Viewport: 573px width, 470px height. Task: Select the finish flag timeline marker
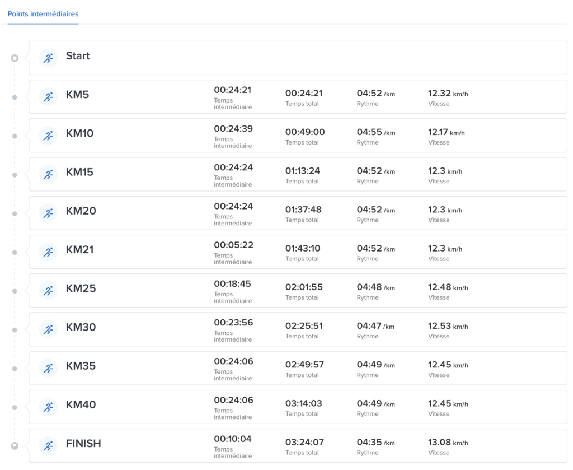click(15, 446)
